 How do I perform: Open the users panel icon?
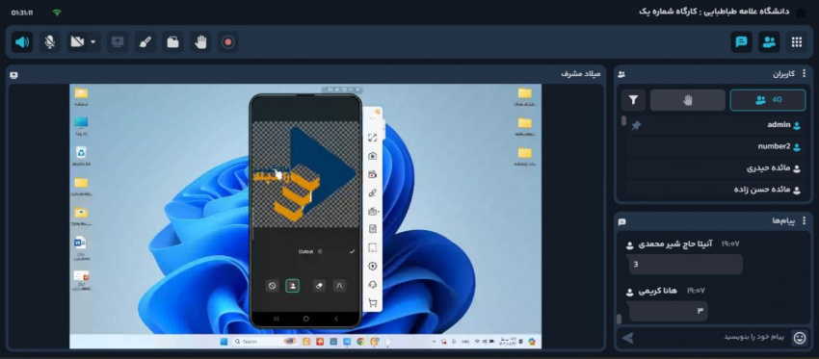point(769,42)
